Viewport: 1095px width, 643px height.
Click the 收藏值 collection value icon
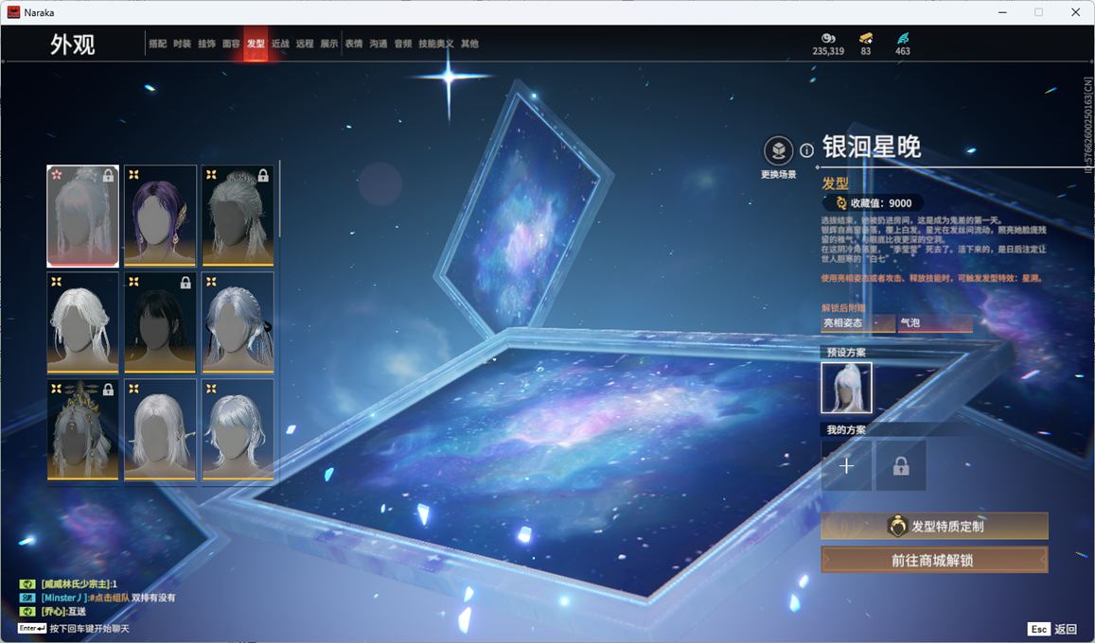point(840,203)
